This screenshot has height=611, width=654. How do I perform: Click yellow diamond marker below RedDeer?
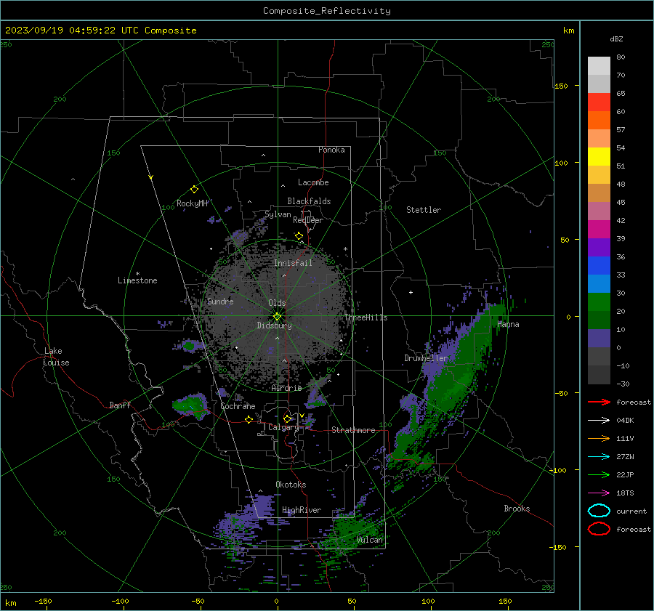click(x=299, y=236)
